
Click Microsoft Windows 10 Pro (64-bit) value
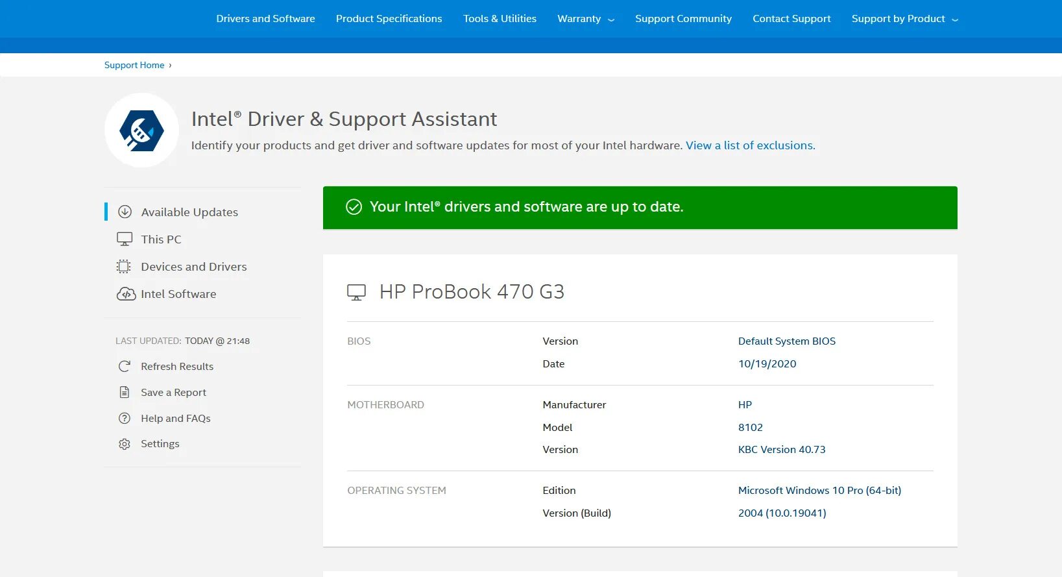pos(819,491)
